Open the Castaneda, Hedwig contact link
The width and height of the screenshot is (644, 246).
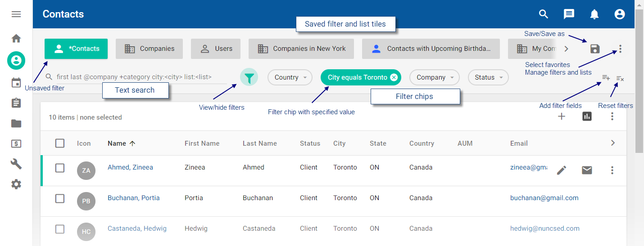137,228
